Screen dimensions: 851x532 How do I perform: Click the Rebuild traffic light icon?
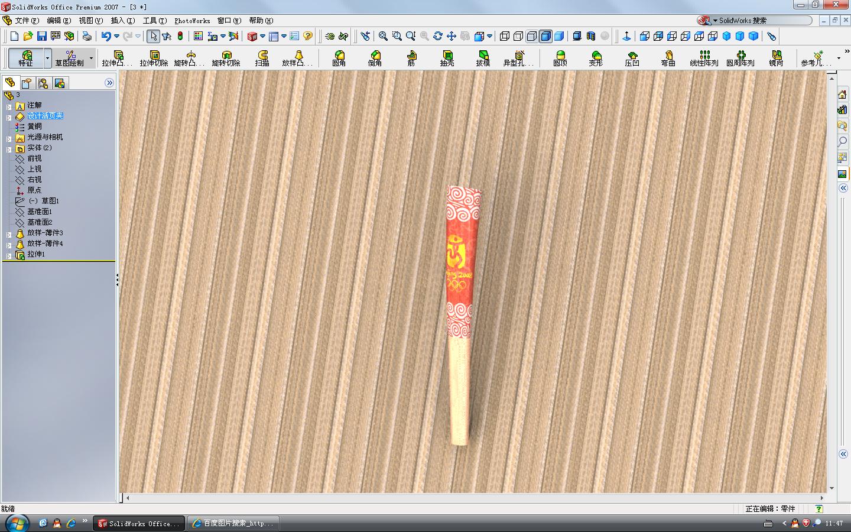(x=180, y=36)
